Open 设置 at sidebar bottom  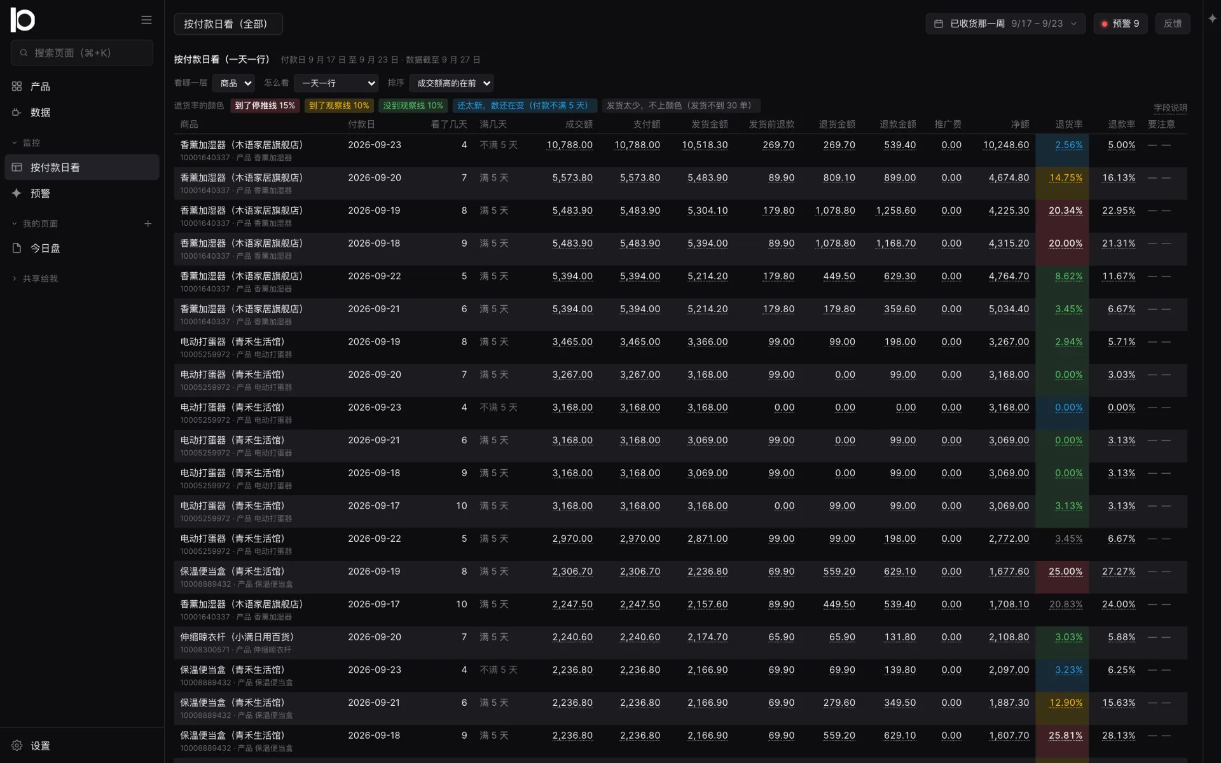(x=81, y=745)
